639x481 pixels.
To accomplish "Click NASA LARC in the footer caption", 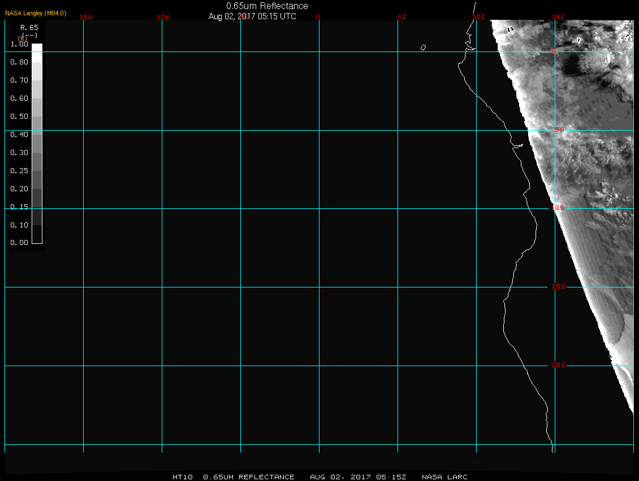I will tap(445, 477).
